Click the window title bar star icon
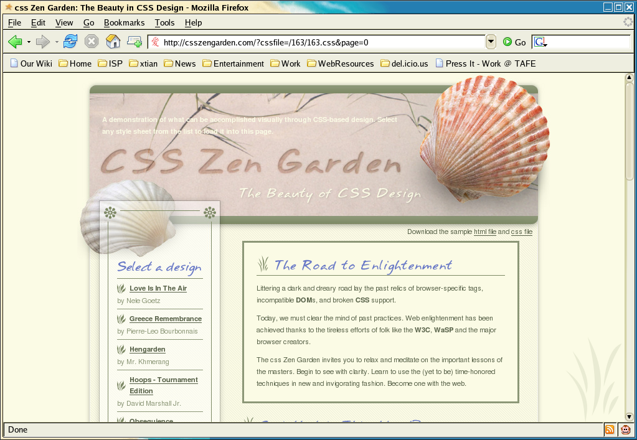The width and height of the screenshot is (637, 440). pyautogui.click(x=8, y=7)
